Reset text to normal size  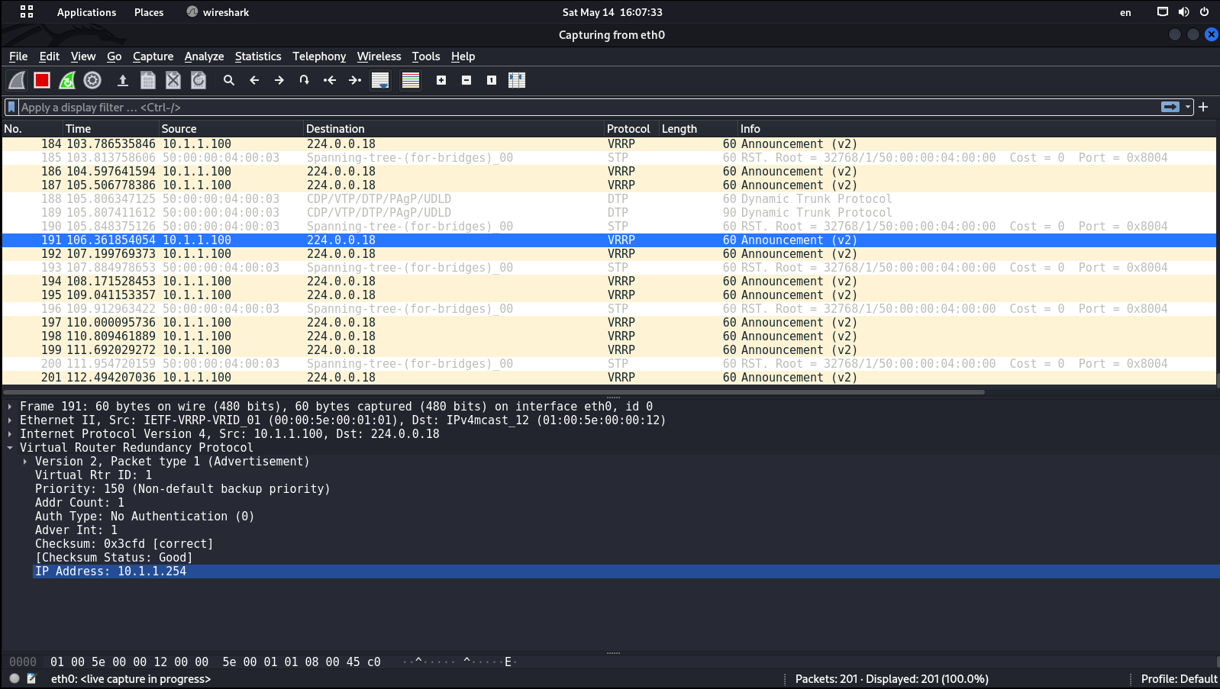tap(492, 80)
